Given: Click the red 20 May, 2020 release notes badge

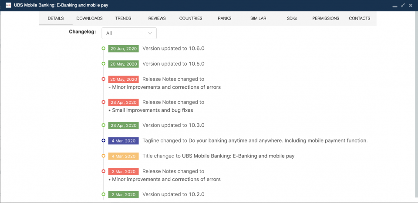Looking at the screenshot, I should [123, 79].
